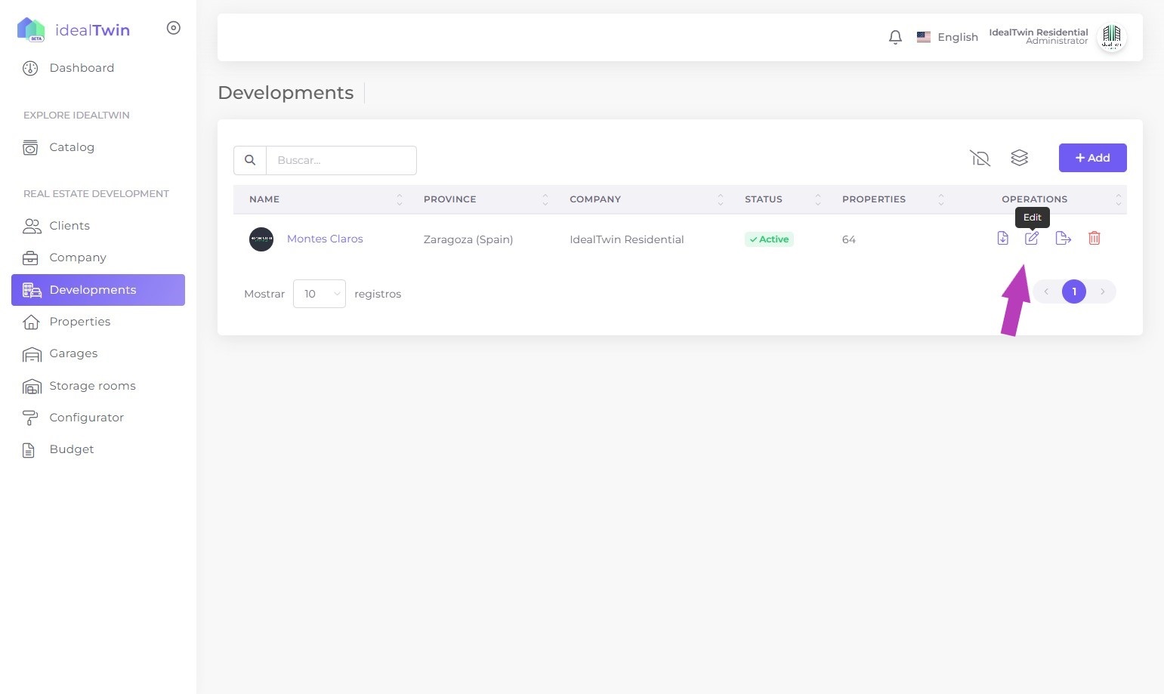Open the Catalog menu item
The height and width of the screenshot is (694, 1164).
coord(72,147)
